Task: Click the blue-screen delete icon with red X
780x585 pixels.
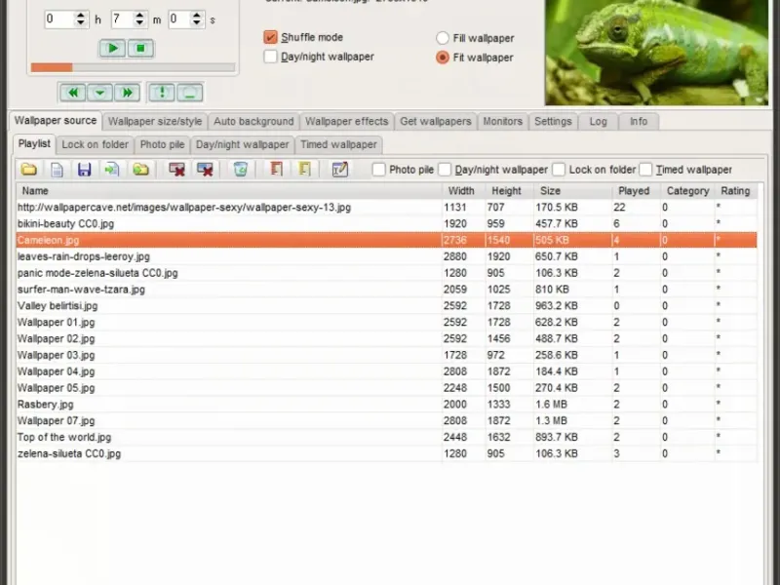Action: coord(205,170)
